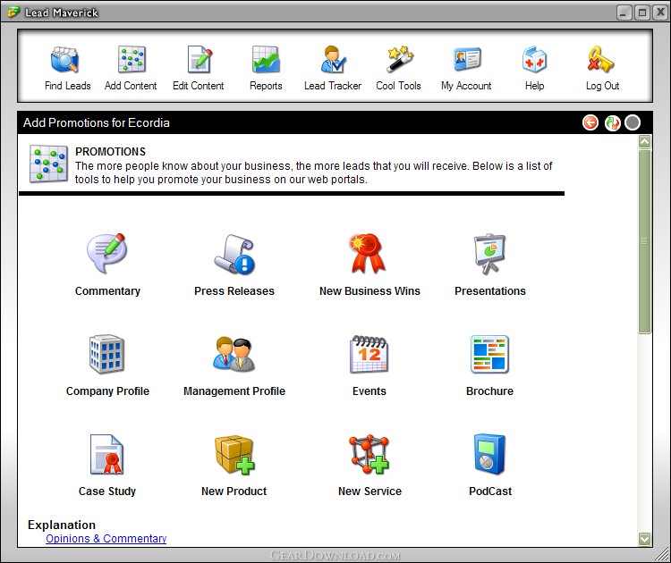
Task: Click the Promotions header grid icon
Action: click(x=48, y=164)
